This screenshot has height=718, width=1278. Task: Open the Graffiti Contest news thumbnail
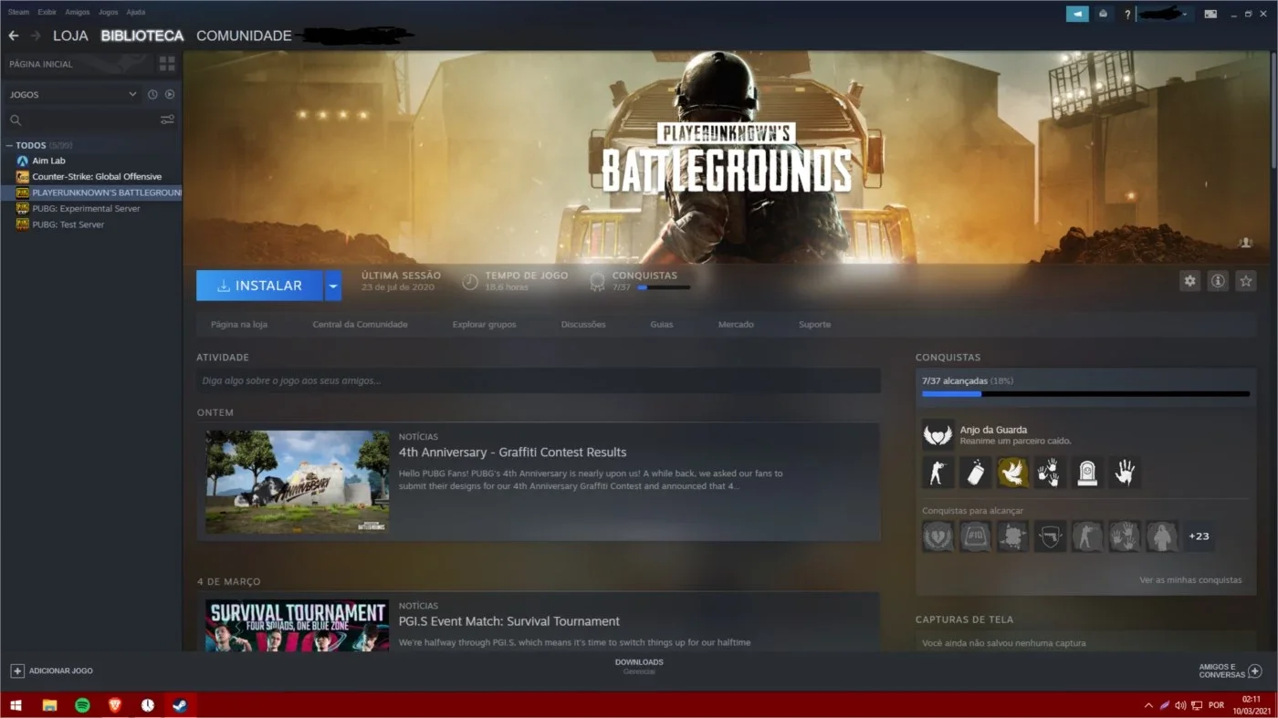pos(297,483)
